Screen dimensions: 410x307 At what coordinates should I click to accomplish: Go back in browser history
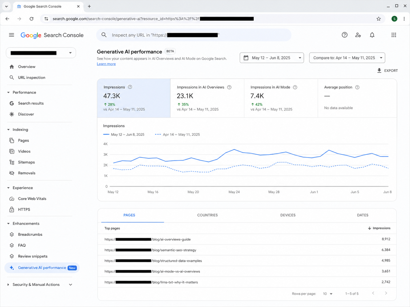point(7,19)
